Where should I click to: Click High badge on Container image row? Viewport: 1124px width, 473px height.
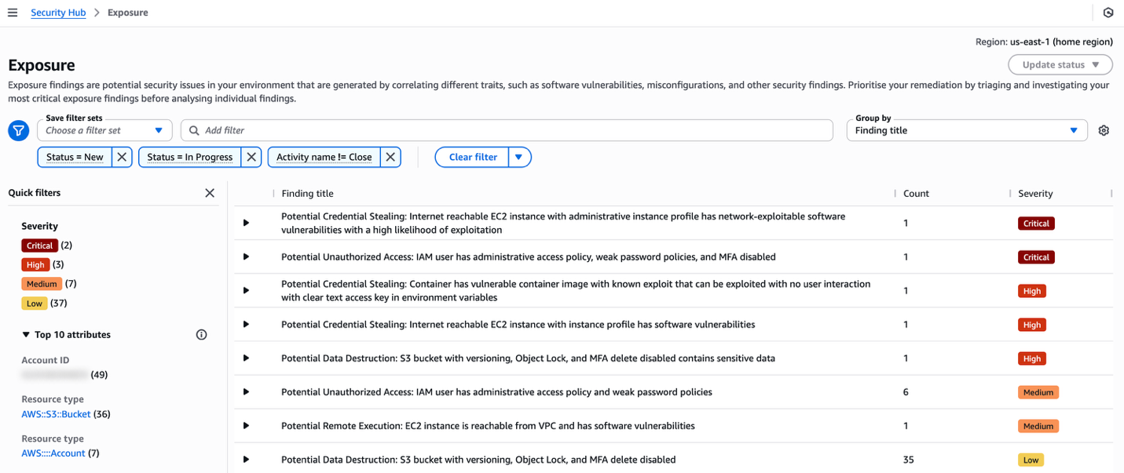[1032, 290]
